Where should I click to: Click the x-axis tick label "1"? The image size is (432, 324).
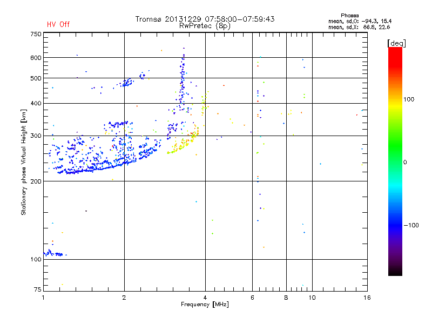pos(44,298)
